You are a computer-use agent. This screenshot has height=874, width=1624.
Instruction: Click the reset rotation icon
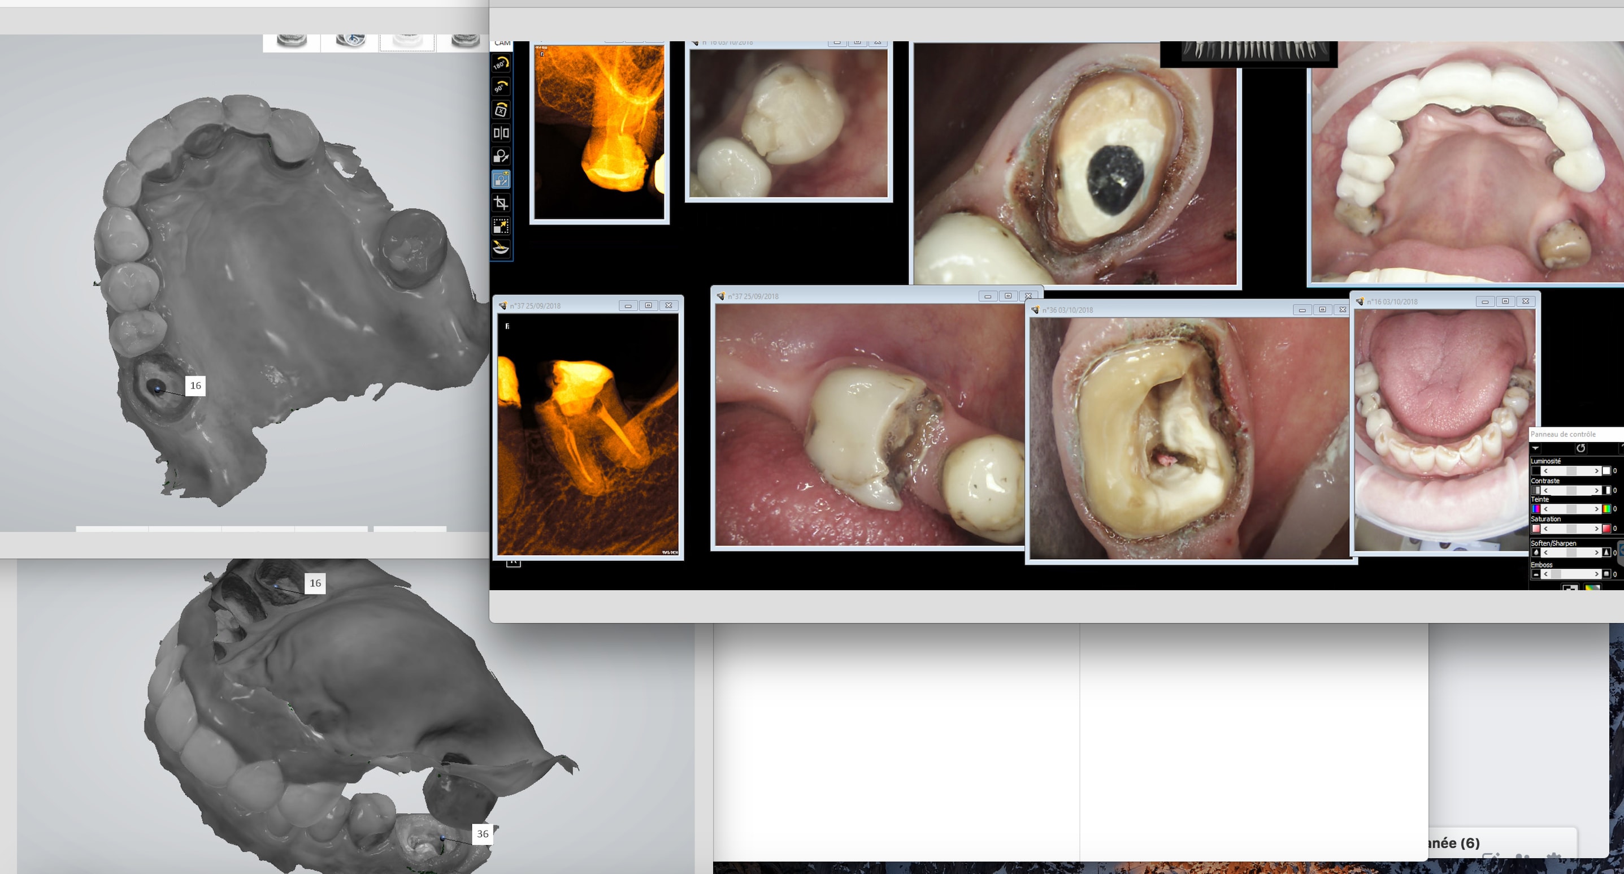(x=501, y=110)
